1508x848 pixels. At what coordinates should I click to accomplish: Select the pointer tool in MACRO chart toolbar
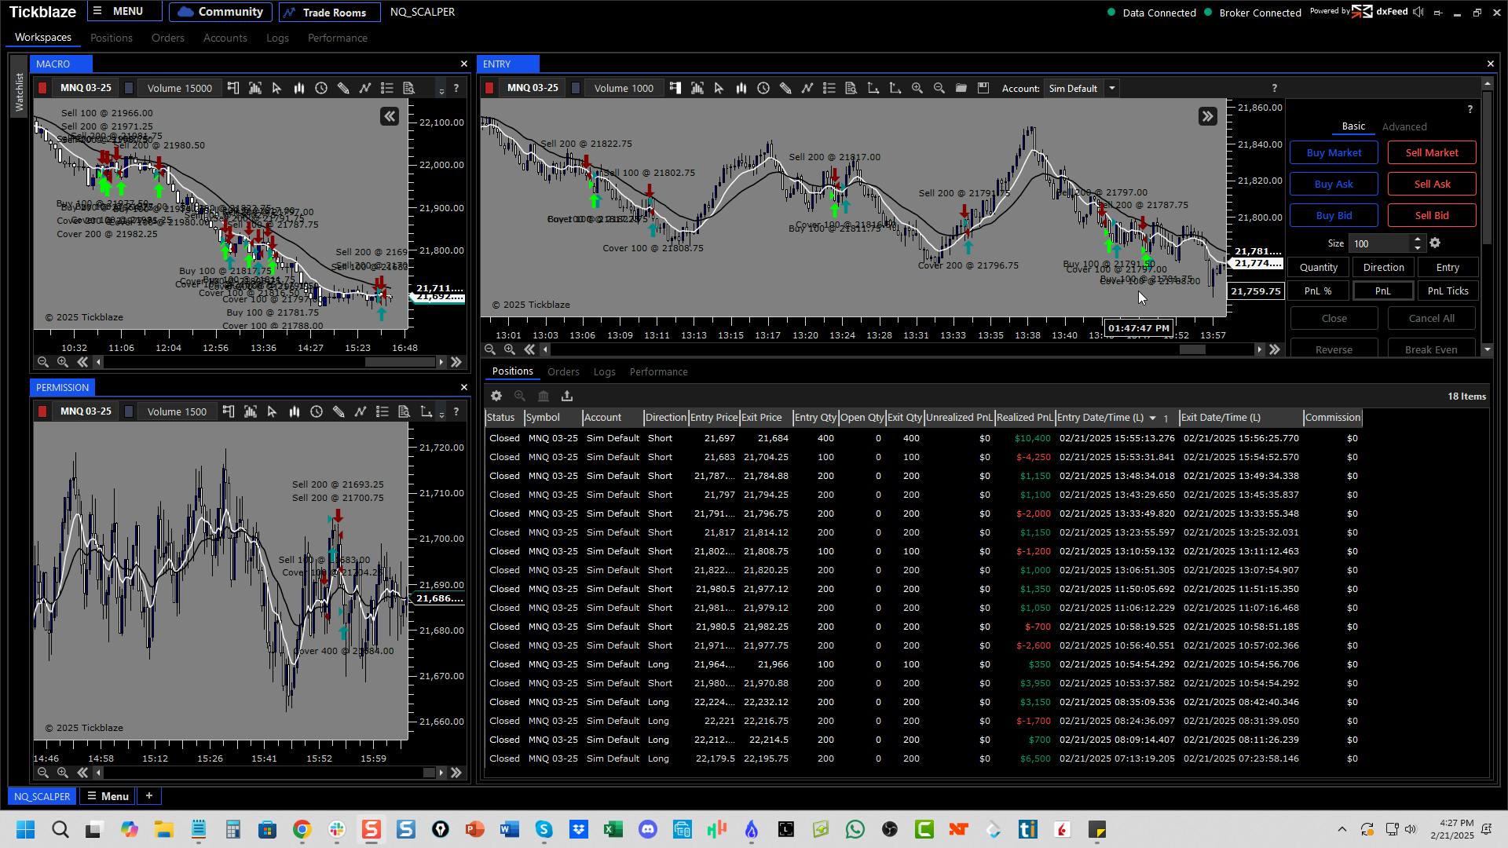276,89
